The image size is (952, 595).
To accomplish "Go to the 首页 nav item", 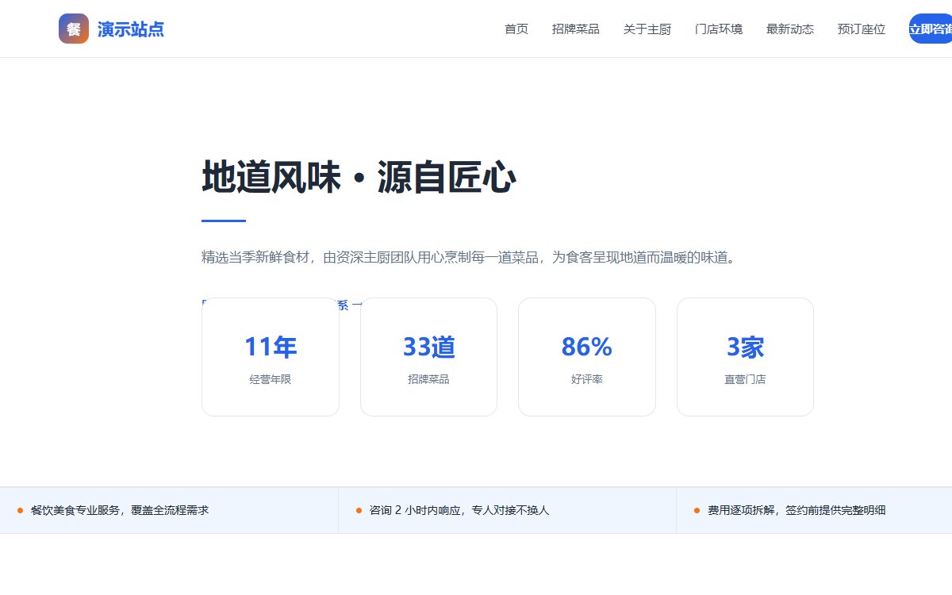I will (516, 29).
